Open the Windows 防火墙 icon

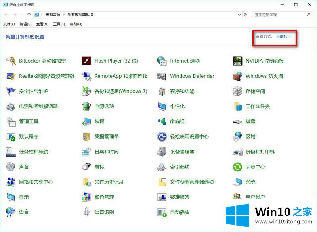[x=237, y=76]
